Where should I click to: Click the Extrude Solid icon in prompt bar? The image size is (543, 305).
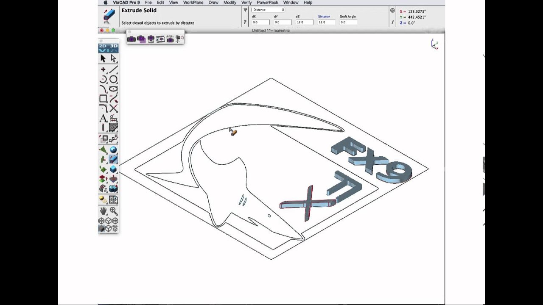coord(109,16)
